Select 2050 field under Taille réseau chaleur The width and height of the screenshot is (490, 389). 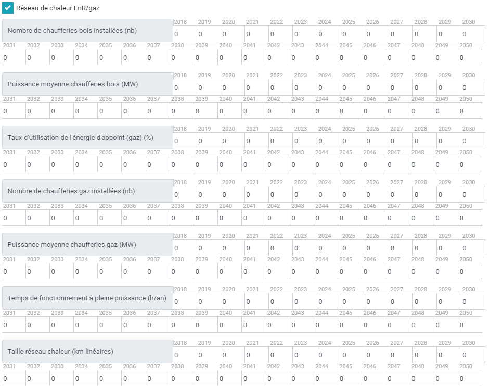click(470, 379)
